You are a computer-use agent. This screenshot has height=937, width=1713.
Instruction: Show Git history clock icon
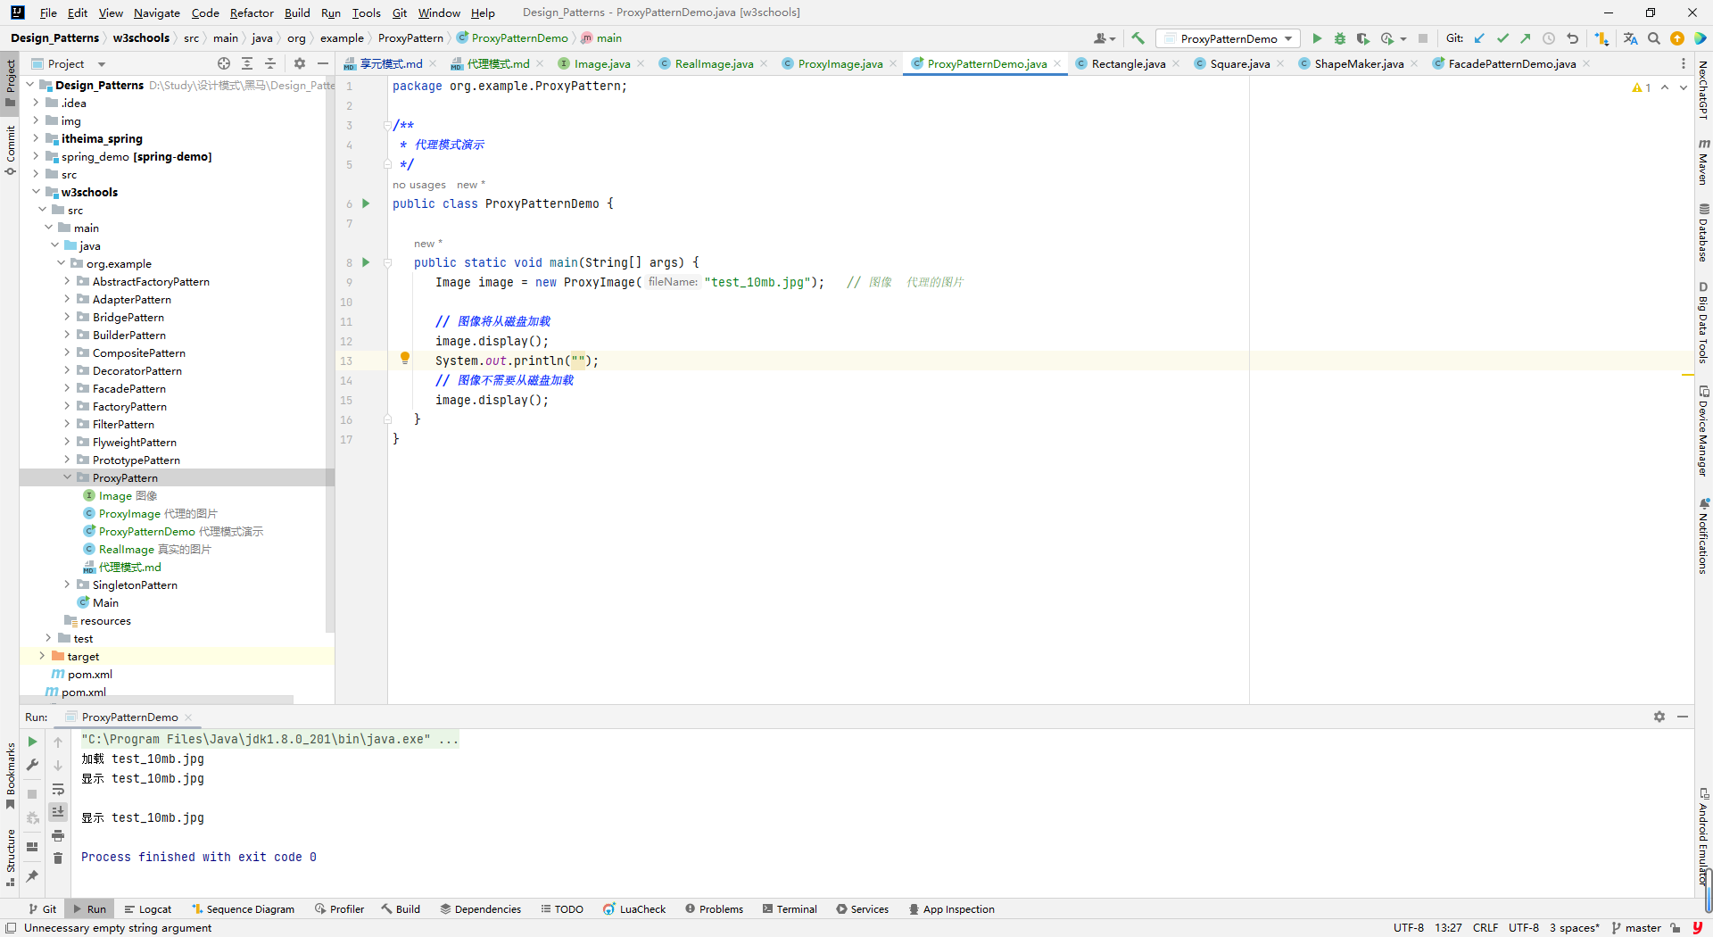[1549, 38]
